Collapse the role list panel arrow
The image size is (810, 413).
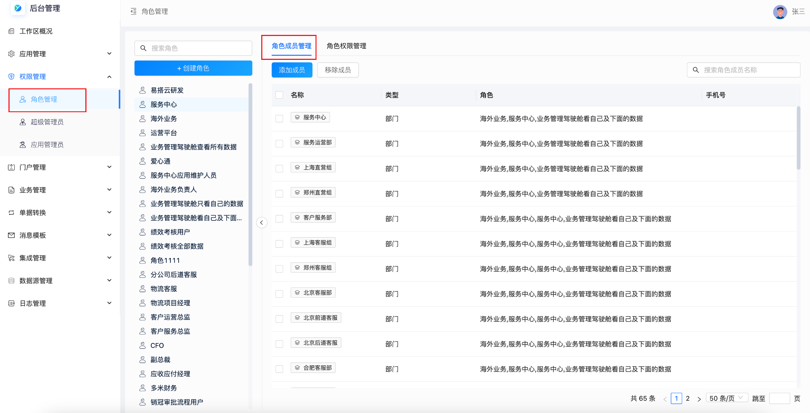[x=261, y=223]
